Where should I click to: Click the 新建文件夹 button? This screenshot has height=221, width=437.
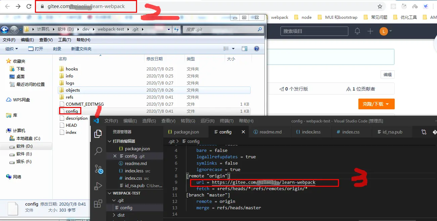tap(81, 49)
